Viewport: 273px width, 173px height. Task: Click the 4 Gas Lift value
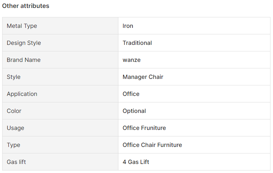(136, 162)
